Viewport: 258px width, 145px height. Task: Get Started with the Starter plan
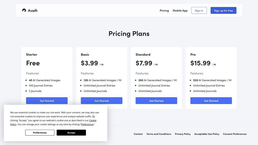coord(47,101)
